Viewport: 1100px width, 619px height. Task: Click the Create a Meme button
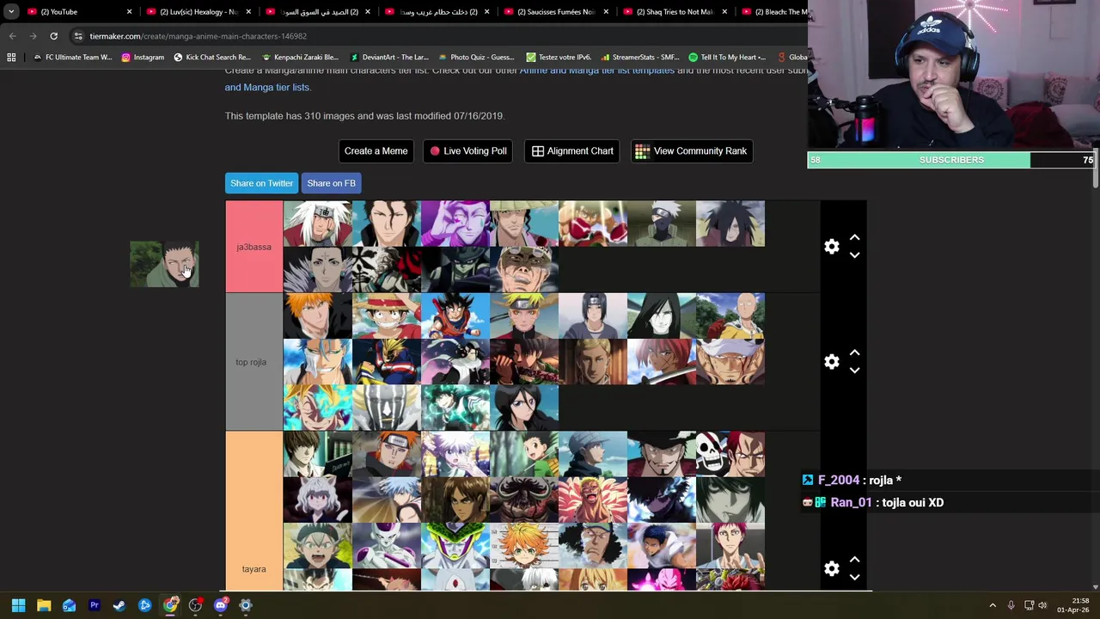coord(376,151)
